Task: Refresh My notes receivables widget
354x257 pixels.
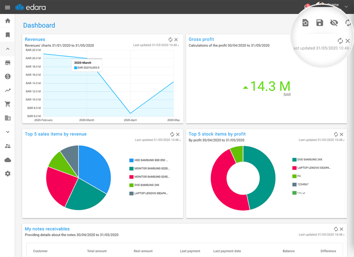Action: point(336,229)
